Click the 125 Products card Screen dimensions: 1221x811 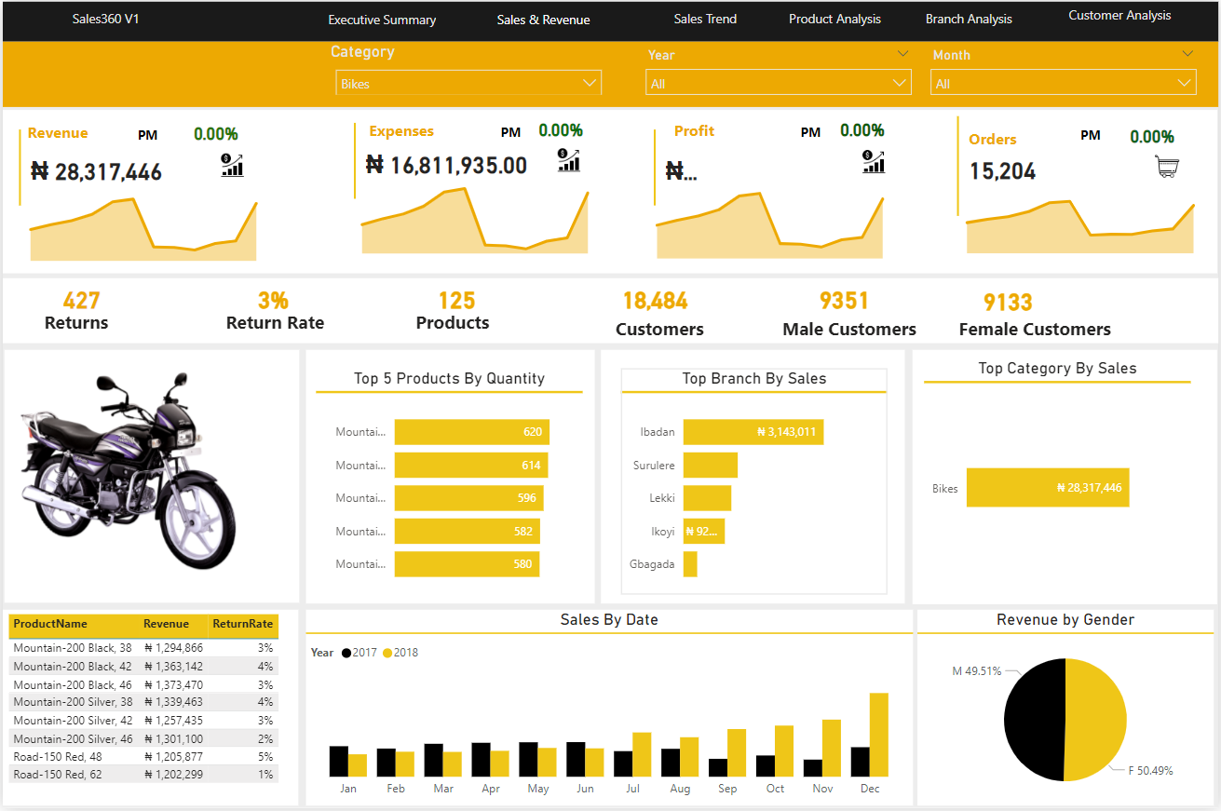(x=454, y=311)
